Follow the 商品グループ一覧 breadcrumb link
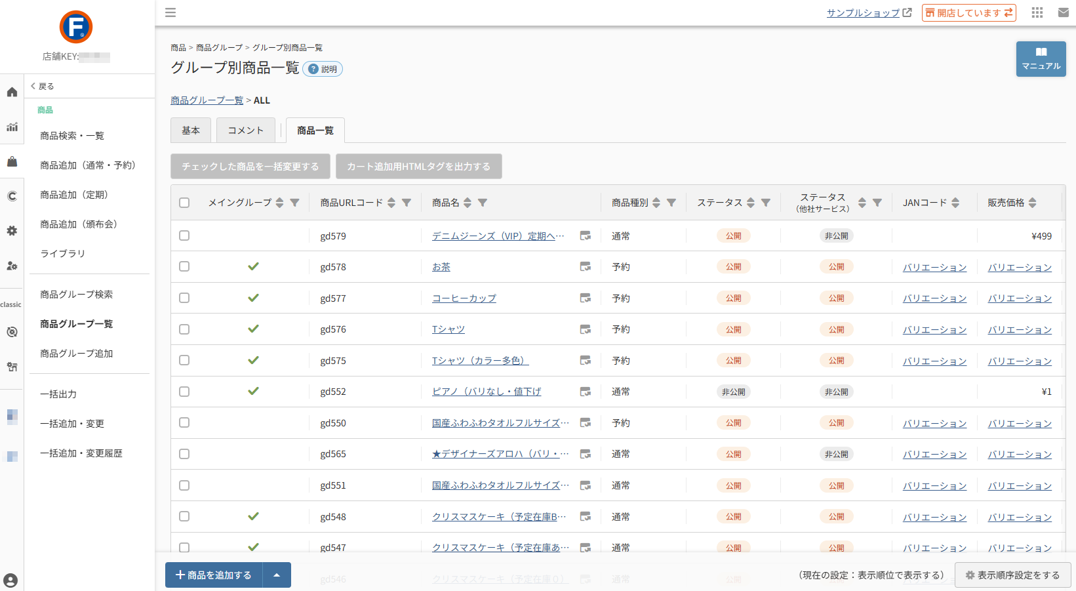This screenshot has width=1076, height=591. (207, 100)
